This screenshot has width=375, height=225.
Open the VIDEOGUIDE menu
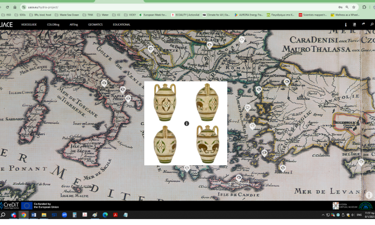tap(29, 25)
